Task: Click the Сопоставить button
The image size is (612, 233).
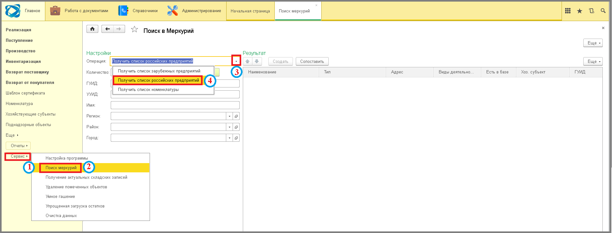Action: [x=312, y=61]
